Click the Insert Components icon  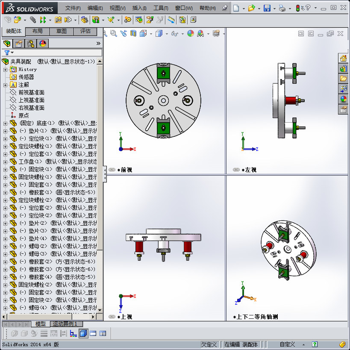click(18, 20)
